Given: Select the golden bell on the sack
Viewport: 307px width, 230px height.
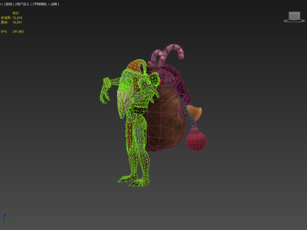Looking at the screenshot, I should (195, 113).
